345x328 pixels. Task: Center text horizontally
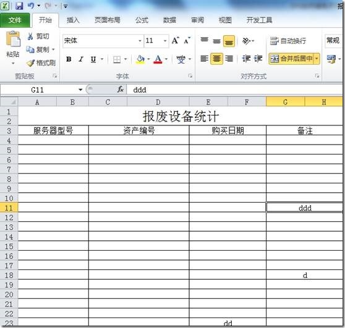[217, 59]
